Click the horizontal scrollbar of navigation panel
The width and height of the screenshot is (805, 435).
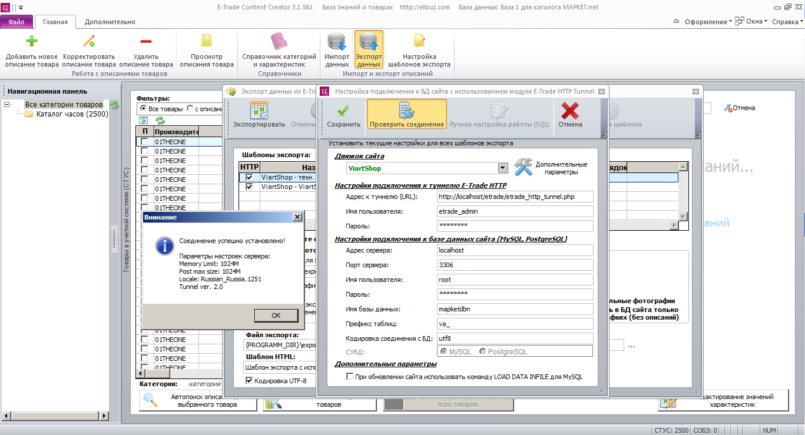tap(55, 416)
